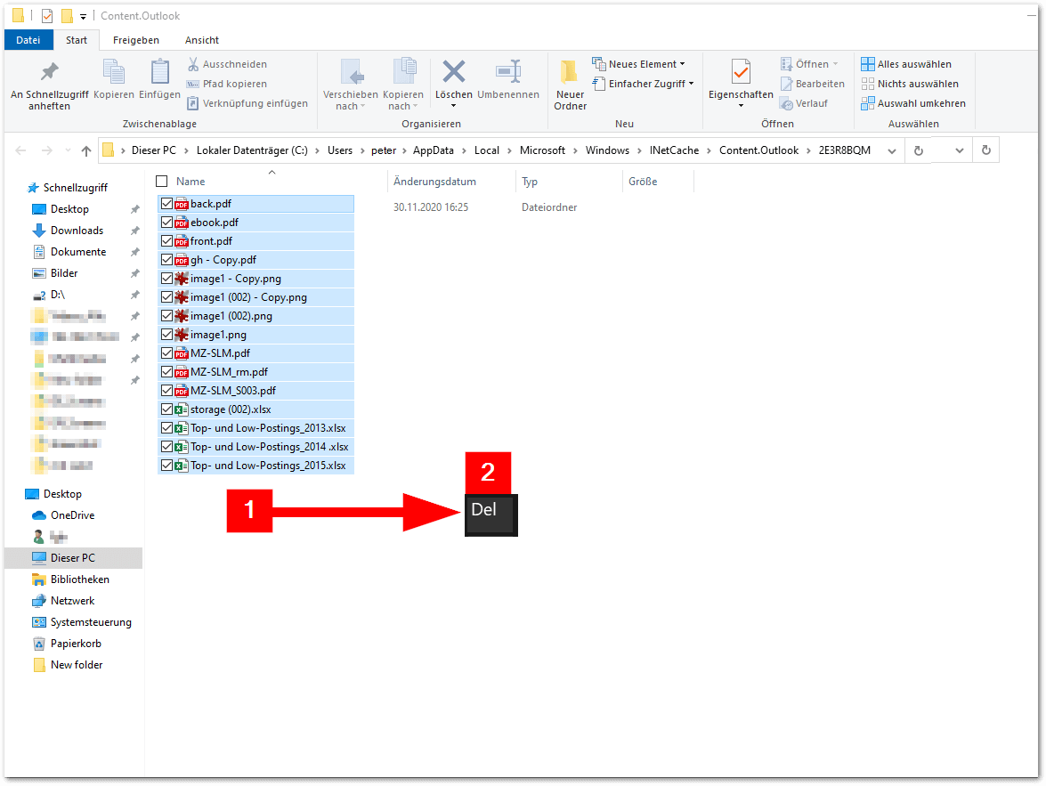Click the Kopieren clipboard icon

tap(113, 73)
